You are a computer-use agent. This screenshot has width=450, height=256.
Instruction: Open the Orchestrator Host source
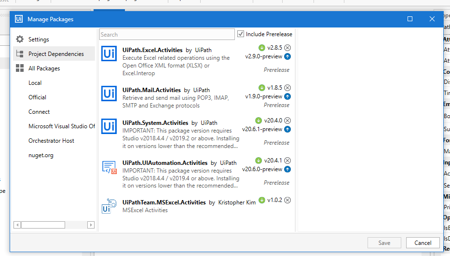point(52,141)
